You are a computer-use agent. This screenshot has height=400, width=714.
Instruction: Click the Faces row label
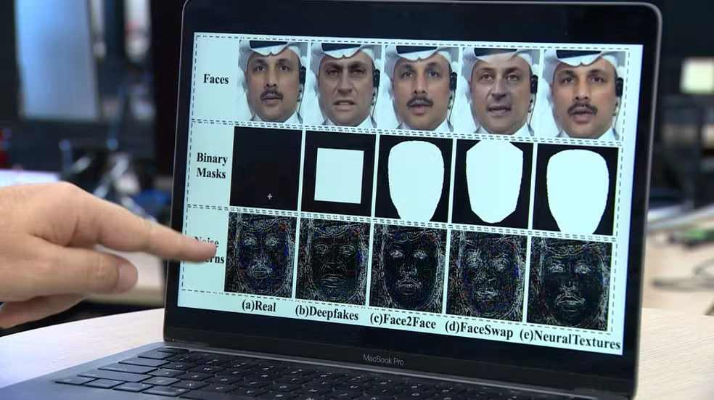[216, 79]
